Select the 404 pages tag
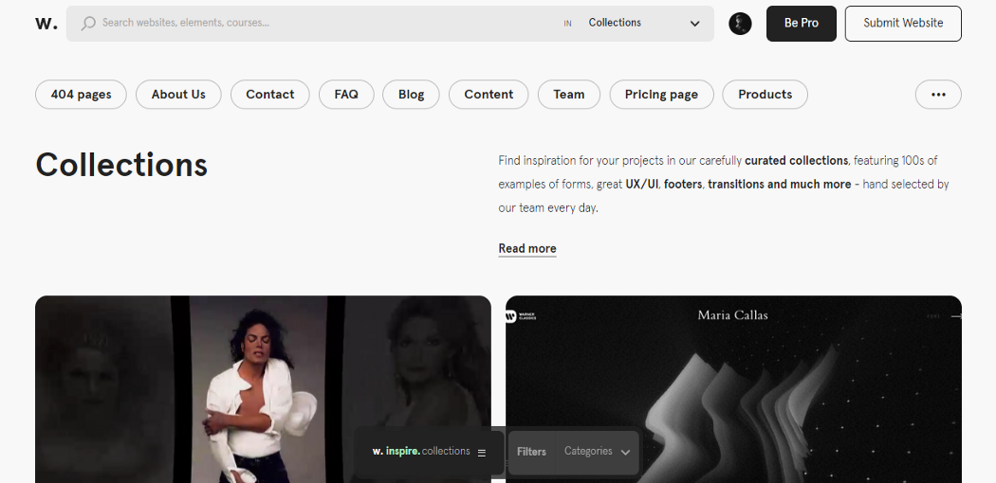Image resolution: width=996 pixels, height=483 pixels. (x=81, y=95)
